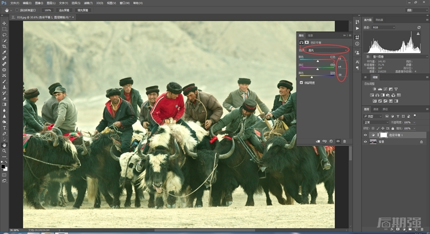
Task: Open the 色调 tone dropdown showing 高光
Action: pyautogui.click(x=326, y=50)
